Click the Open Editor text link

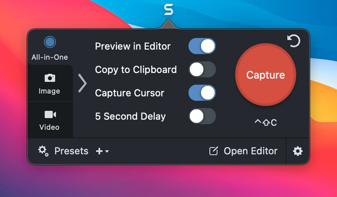pyautogui.click(x=250, y=151)
